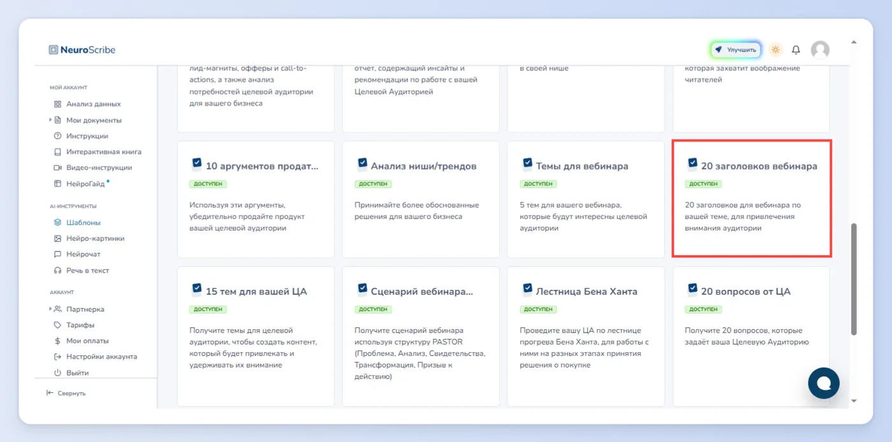Open Мои документы section

(x=94, y=120)
